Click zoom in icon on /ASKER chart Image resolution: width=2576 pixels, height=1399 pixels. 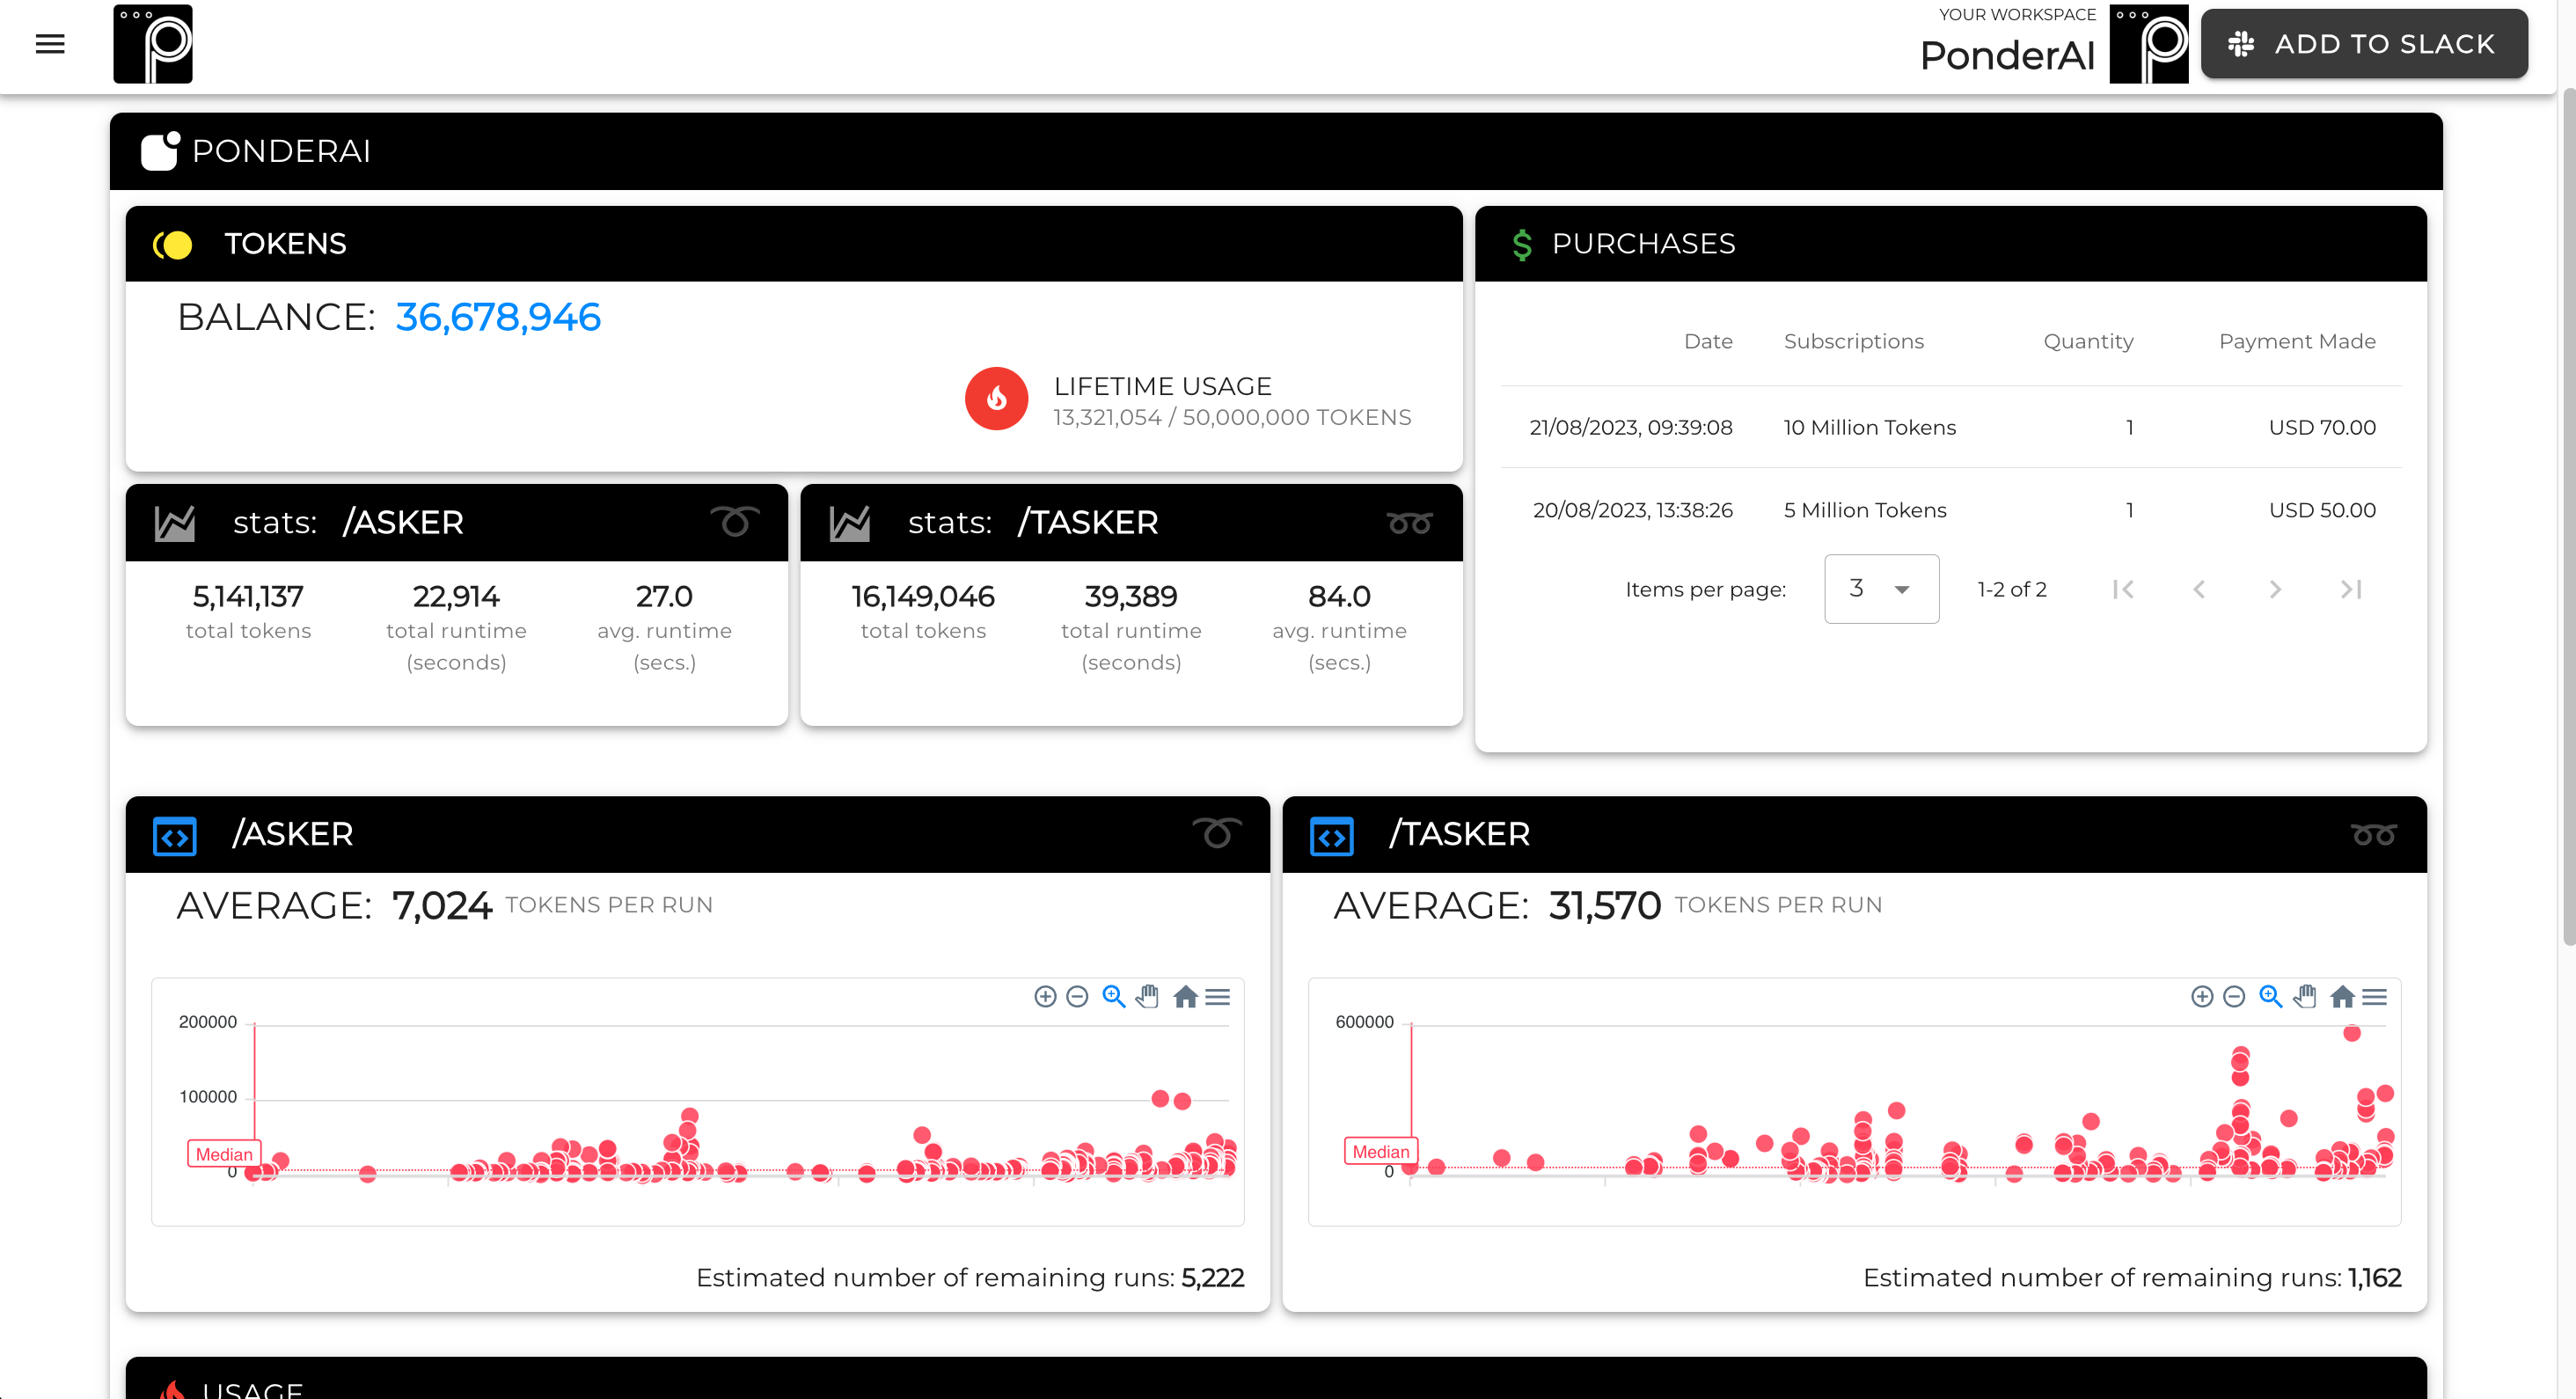[x=1045, y=996]
